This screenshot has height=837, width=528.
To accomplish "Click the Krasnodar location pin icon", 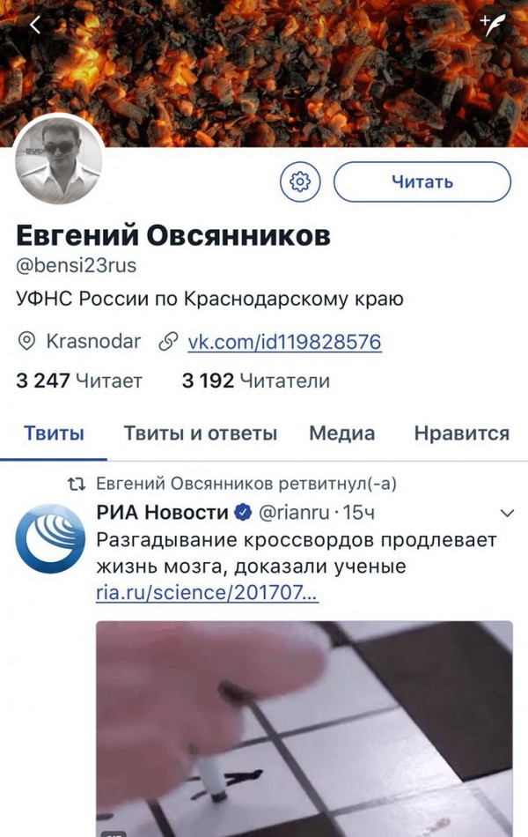I will (x=26, y=342).
